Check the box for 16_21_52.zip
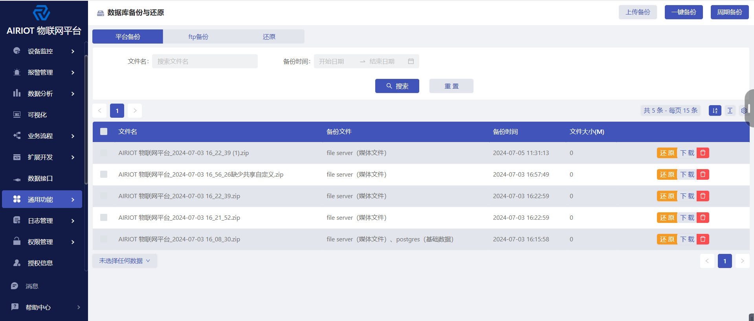Viewport: 754px width, 321px height. pyautogui.click(x=104, y=217)
